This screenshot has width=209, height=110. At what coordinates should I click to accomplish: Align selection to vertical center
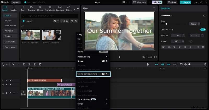185,47
